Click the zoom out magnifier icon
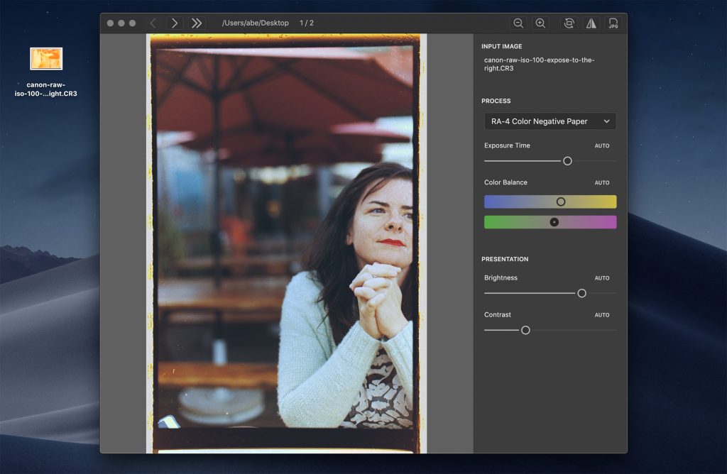This screenshot has width=727, height=474. (x=518, y=23)
